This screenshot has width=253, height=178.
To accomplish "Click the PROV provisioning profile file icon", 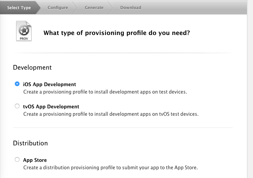I will pyautogui.click(x=24, y=31).
